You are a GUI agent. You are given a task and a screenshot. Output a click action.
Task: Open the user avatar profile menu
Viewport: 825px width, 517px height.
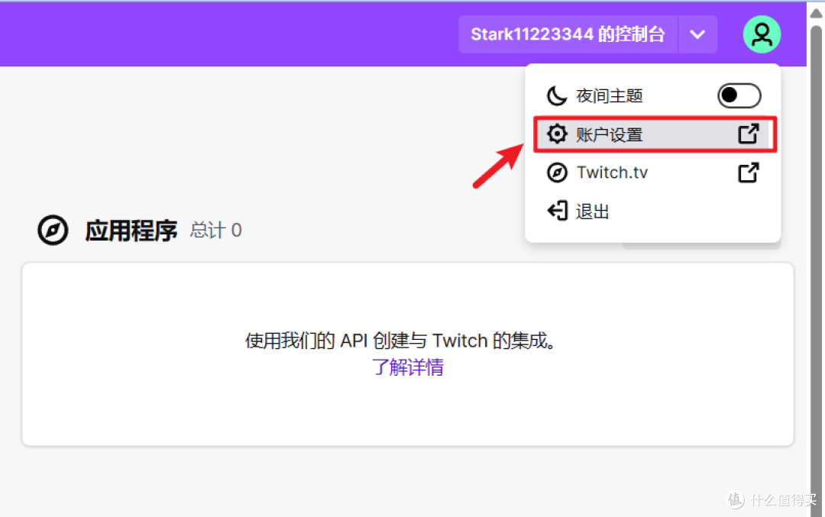(x=762, y=34)
